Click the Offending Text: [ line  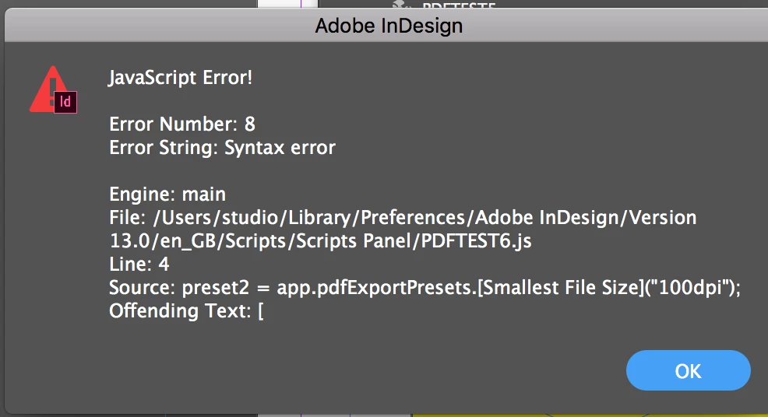coord(186,310)
